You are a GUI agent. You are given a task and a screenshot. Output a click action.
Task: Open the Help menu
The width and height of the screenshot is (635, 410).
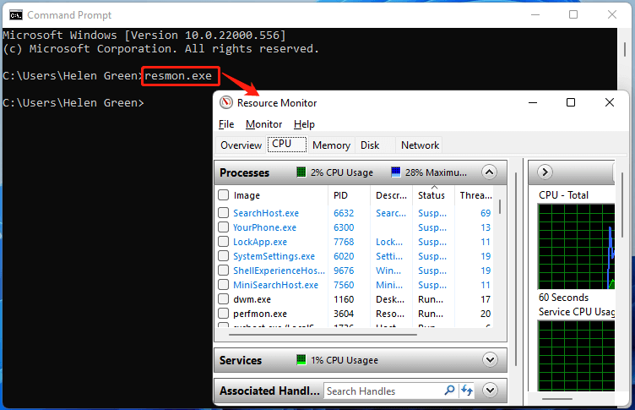pyautogui.click(x=304, y=124)
